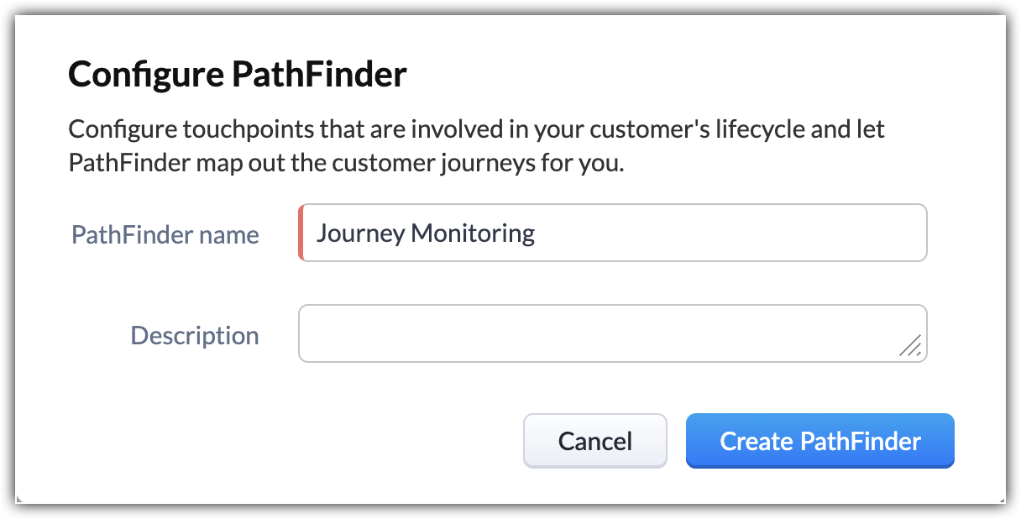This screenshot has width=1021, height=519.
Task: Click the word "PathFinder" in the dialog heading
Action: (x=318, y=75)
